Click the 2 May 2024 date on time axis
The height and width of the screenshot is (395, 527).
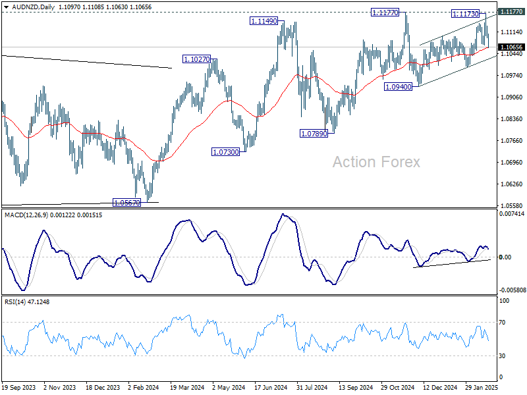pyautogui.click(x=229, y=387)
